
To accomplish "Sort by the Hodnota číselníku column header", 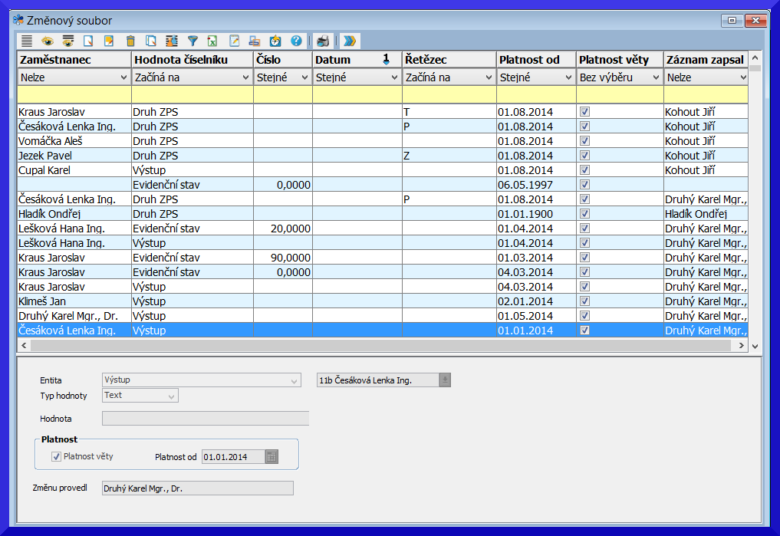I will pyautogui.click(x=192, y=60).
